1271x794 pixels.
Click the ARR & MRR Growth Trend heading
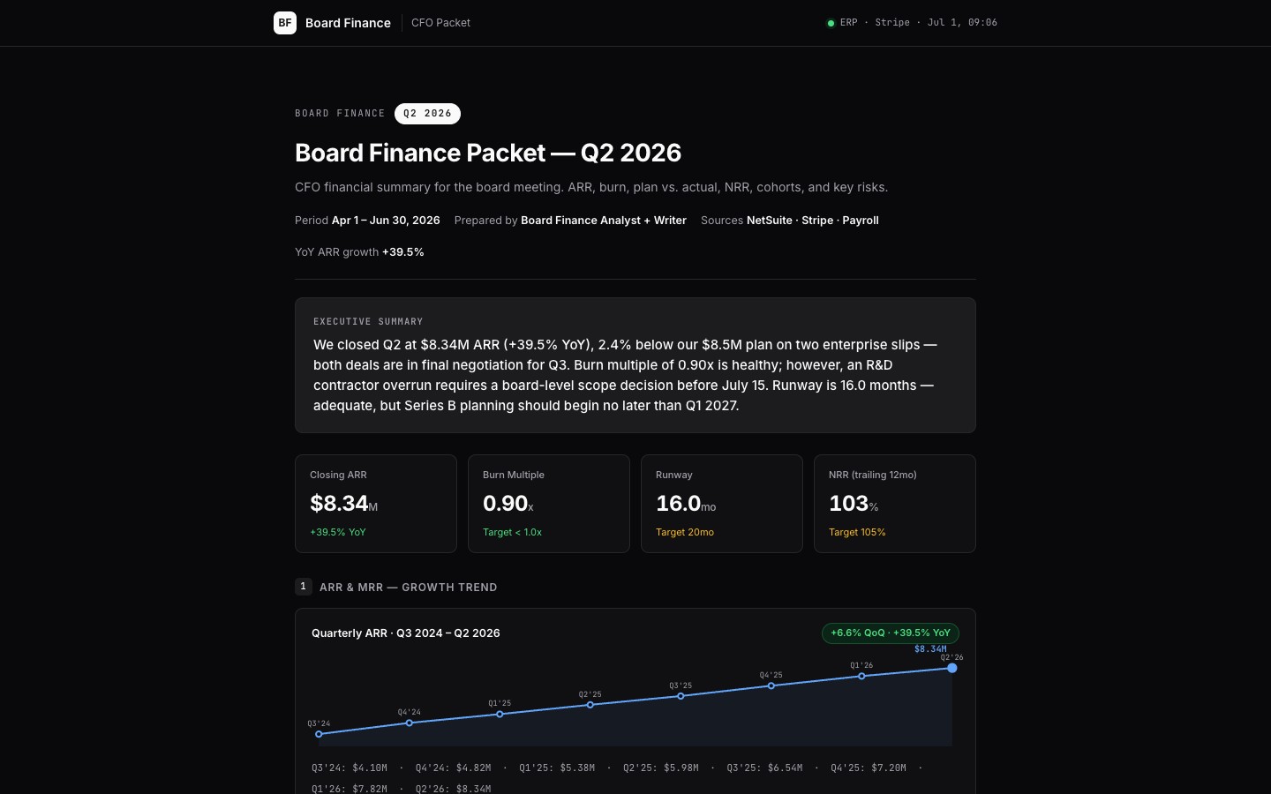tap(409, 587)
